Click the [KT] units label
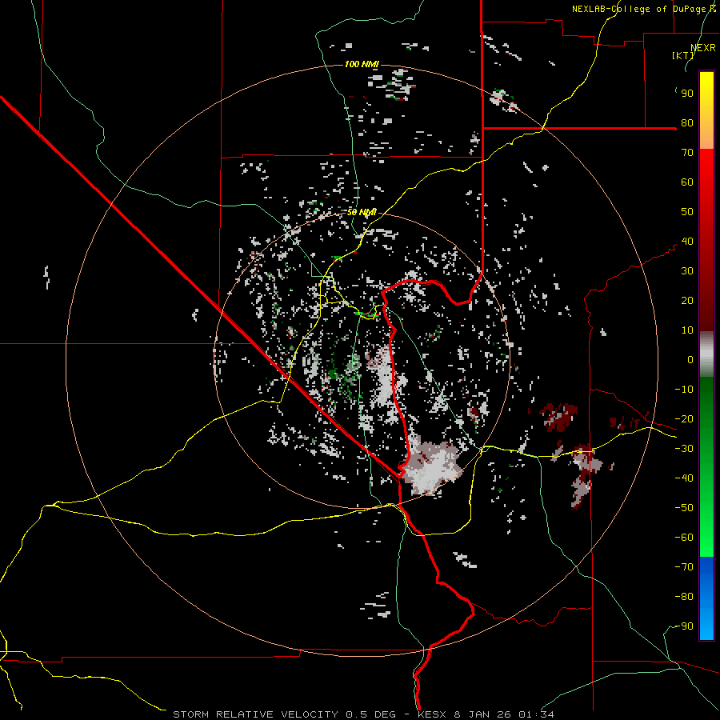This screenshot has width=720, height=720. tap(683, 55)
